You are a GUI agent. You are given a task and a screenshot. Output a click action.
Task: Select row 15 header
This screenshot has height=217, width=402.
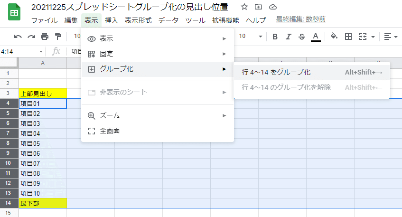click(9, 213)
